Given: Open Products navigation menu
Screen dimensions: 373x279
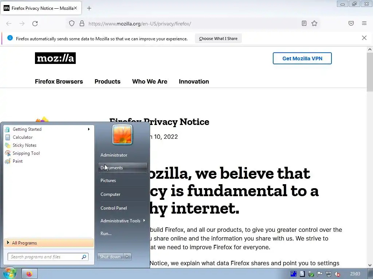Looking at the screenshot, I should pos(107,81).
